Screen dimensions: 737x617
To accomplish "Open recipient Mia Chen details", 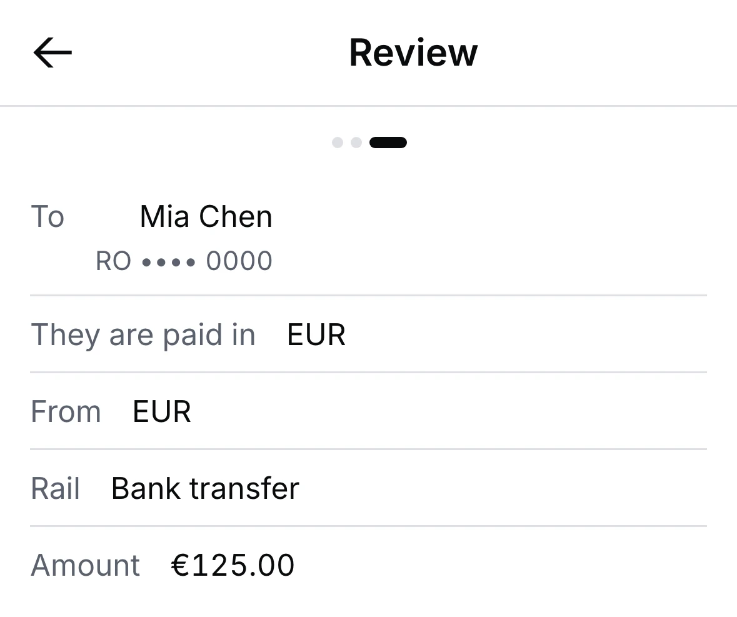I will click(206, 217).
